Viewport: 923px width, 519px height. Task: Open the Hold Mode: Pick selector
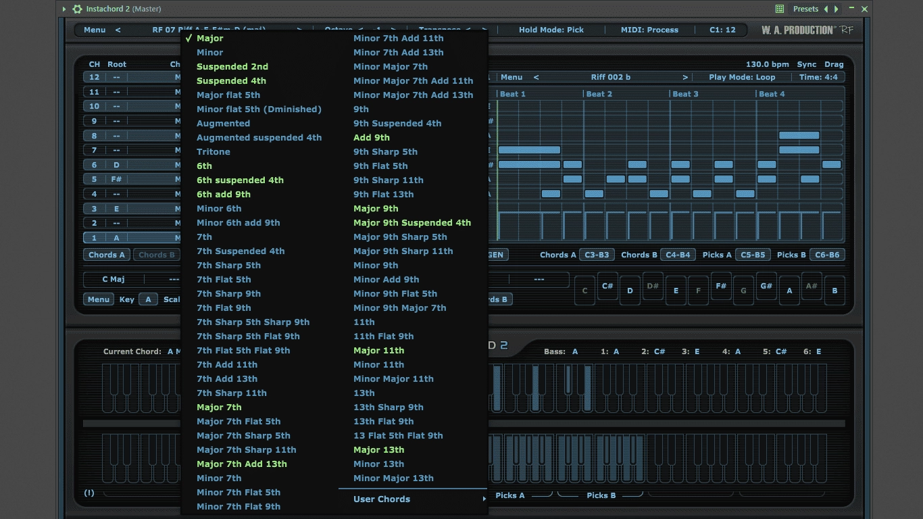click(x=551, y=30)
